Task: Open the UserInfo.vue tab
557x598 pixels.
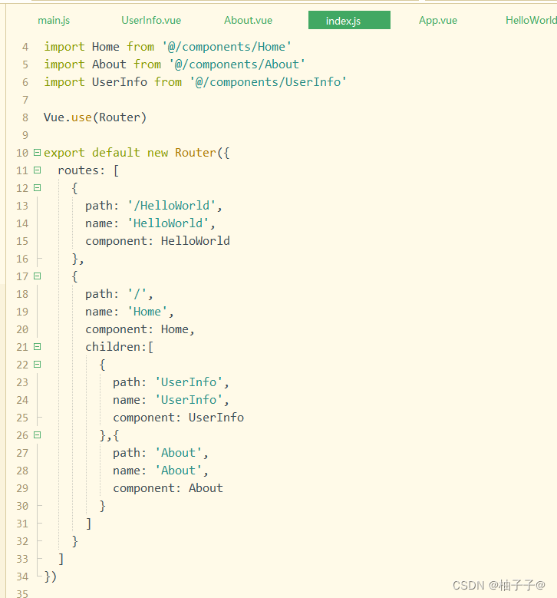Action: (x=151, y=20)
